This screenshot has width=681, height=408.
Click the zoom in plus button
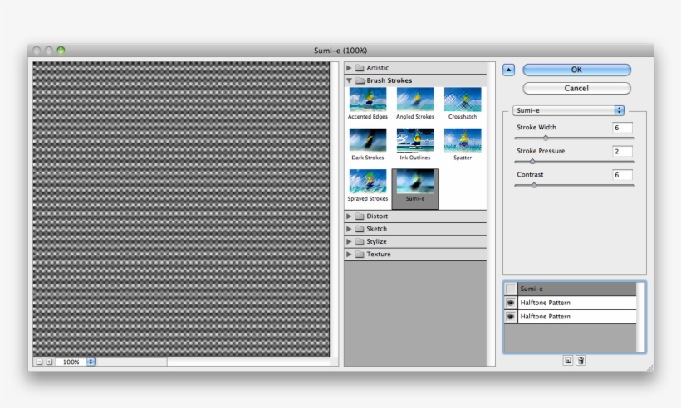click(x=49, y=362)
